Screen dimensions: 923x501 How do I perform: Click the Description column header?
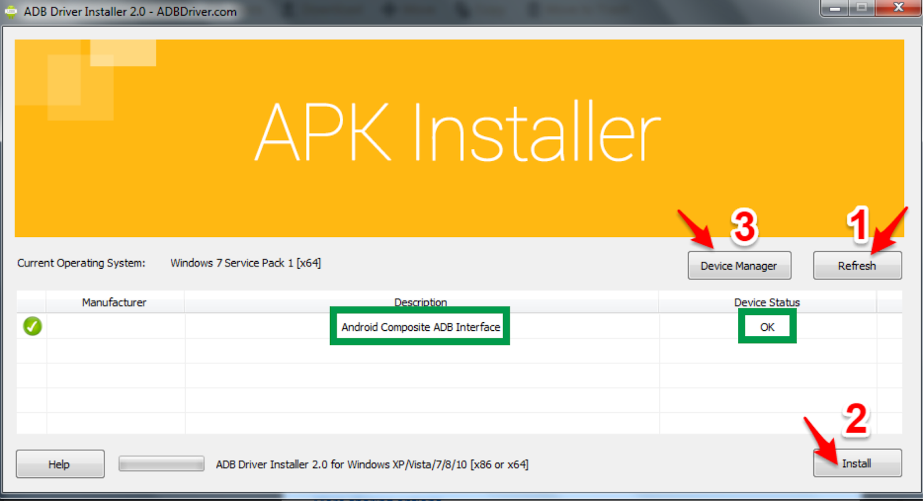[x=421, y=302]
